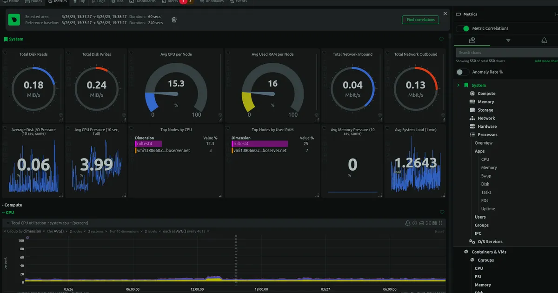The width and height of the screenshot is (558, 293).
Task: Click the Hardware icon in the sidebar tree
Action: [472, 127]
